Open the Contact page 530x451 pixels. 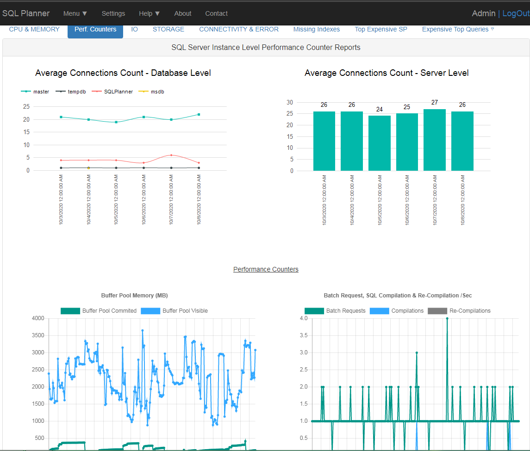tap(216, 13)
